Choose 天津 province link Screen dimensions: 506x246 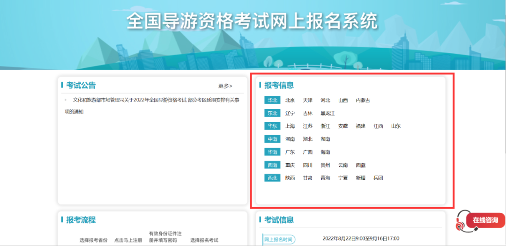pyautogui.click(x=308, y=100)
